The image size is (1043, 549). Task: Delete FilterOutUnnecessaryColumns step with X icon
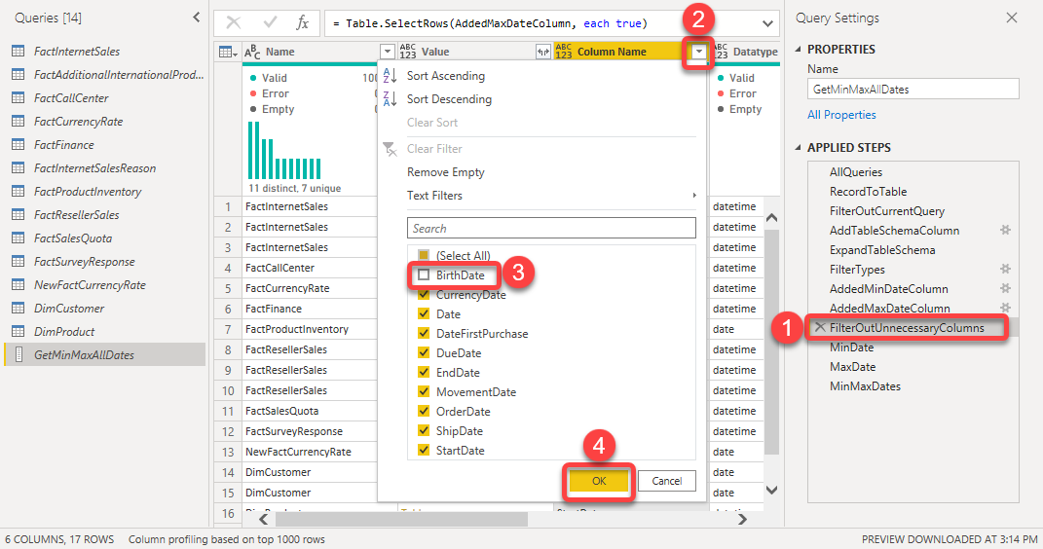(x=820, y=327)
